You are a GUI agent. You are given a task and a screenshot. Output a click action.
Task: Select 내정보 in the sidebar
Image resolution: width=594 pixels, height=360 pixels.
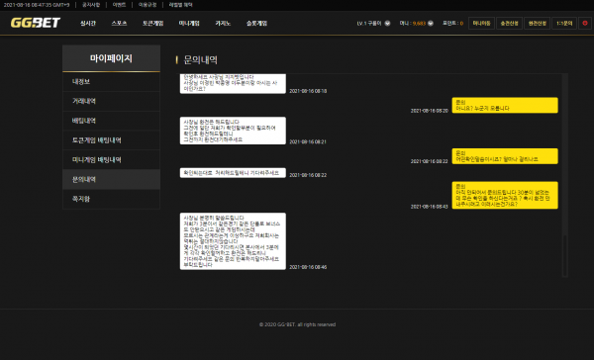point(111,82)
